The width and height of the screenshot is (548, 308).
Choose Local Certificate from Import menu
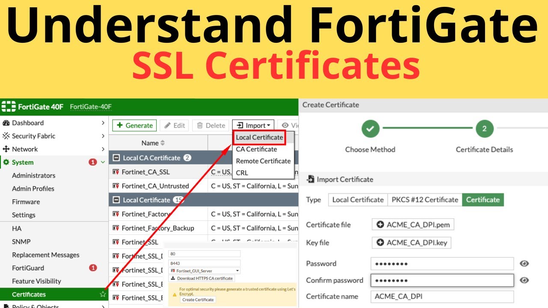pos(259,137)
